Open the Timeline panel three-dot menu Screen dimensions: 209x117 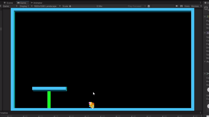tap(200, 113)
